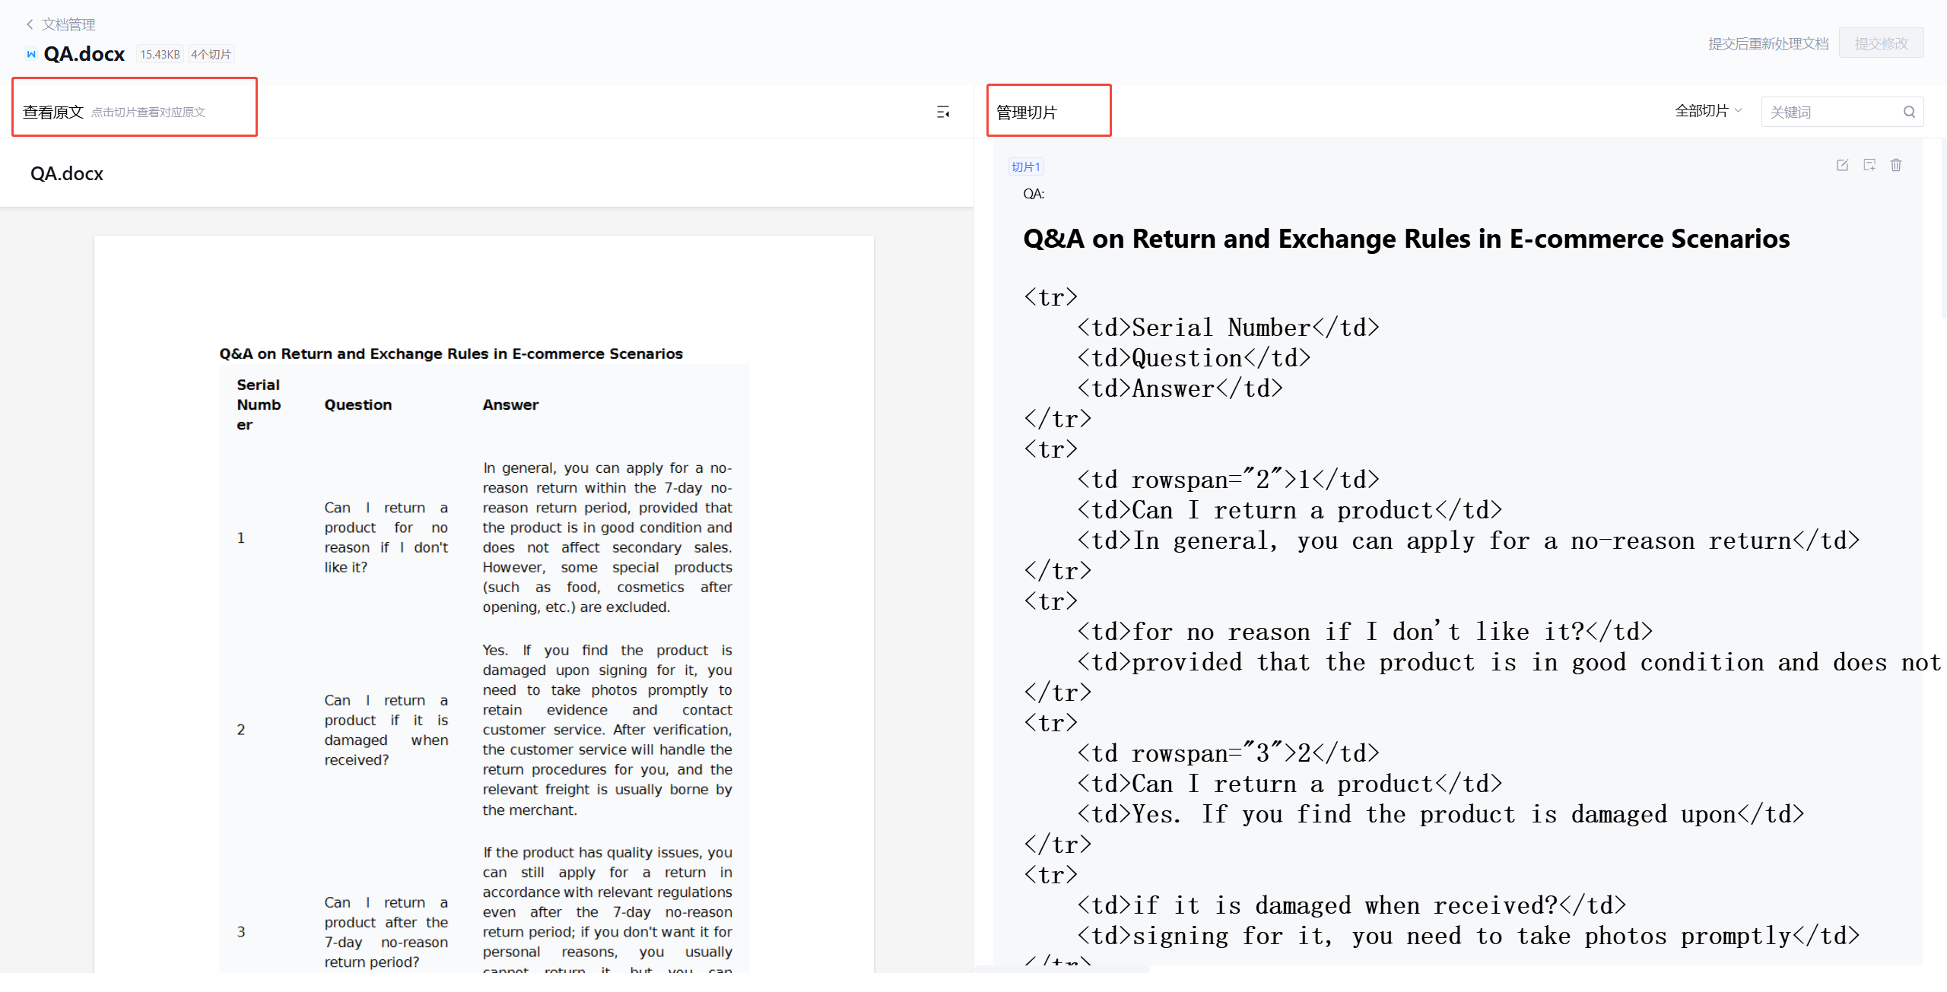Viewport: 1947px width, 992px height.
Task: Click the Word file icon beside QA.docx
Action: [x=31, y=54]
